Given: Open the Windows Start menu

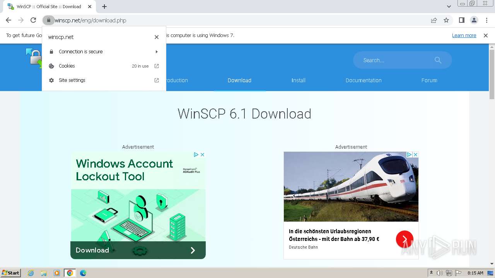Looking at the screenshot, I should pyautogui.click(x=10, y=273).
